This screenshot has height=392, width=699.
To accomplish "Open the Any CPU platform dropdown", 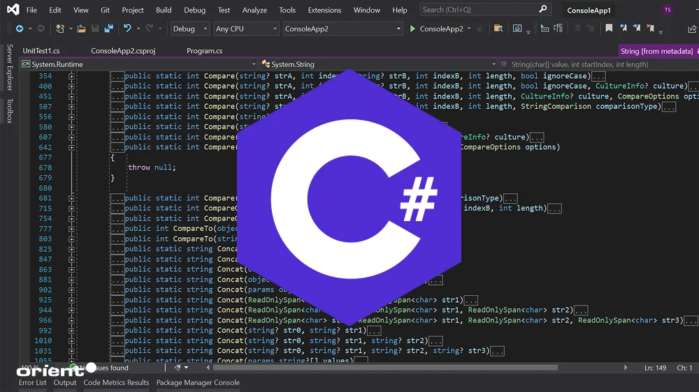I will pyautogui.click(x=245, y=29).
